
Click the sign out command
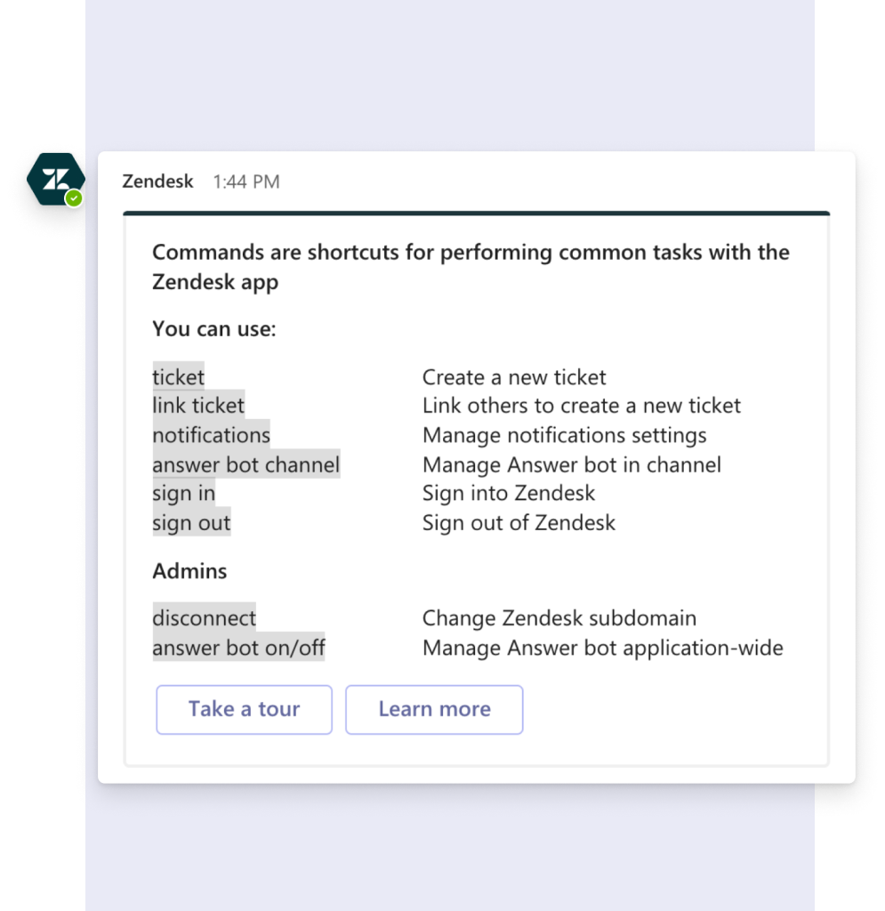pyautogui.click(x=191, y=522)
